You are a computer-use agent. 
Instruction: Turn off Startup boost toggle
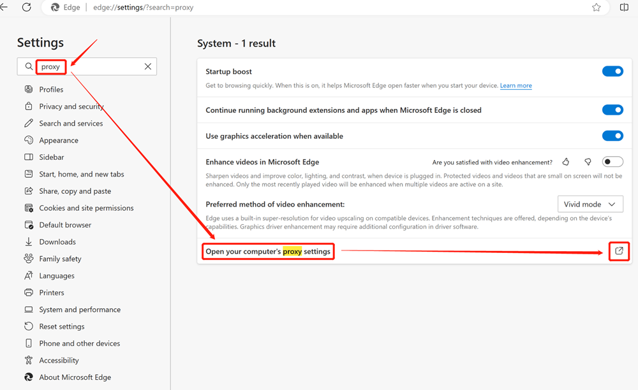(612, 71)
